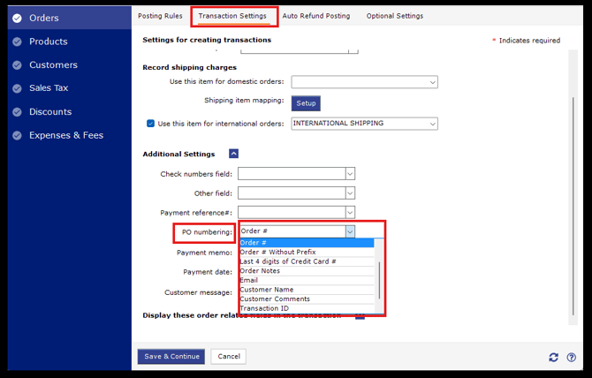Viewport: 592px width, 378px height.
Task: Click the Expenses & Fees checkmark icon
Action: tap(18, 136)
